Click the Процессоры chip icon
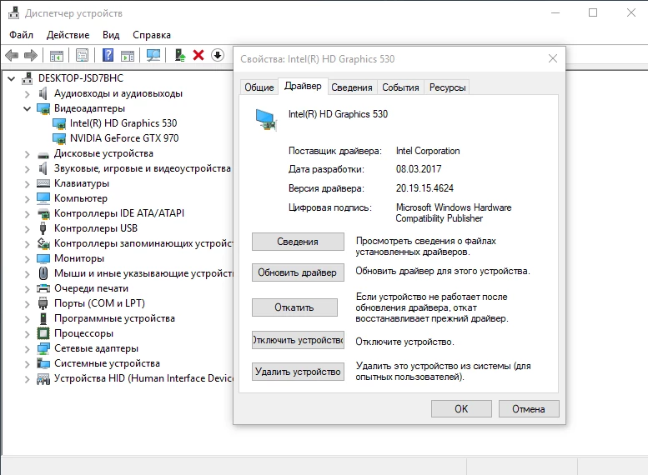 point(43,332)
